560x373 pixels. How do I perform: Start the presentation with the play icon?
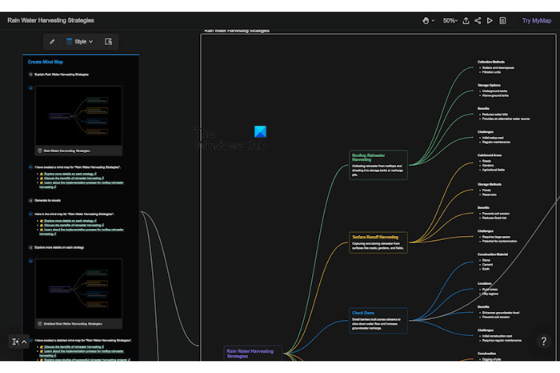click(490, 21)
